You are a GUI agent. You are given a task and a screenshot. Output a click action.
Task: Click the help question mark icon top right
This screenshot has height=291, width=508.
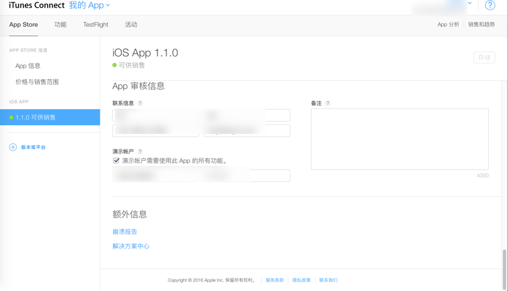490,6
